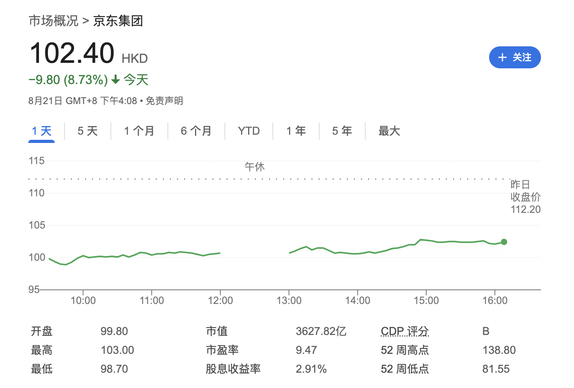The image size is (574, 388).
Task: Switch to the 5 天 tab
Action: [x=88, y=131]
